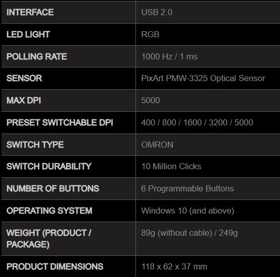
Task: Click the SWITCH TYPE label
Action: [35, 145]
